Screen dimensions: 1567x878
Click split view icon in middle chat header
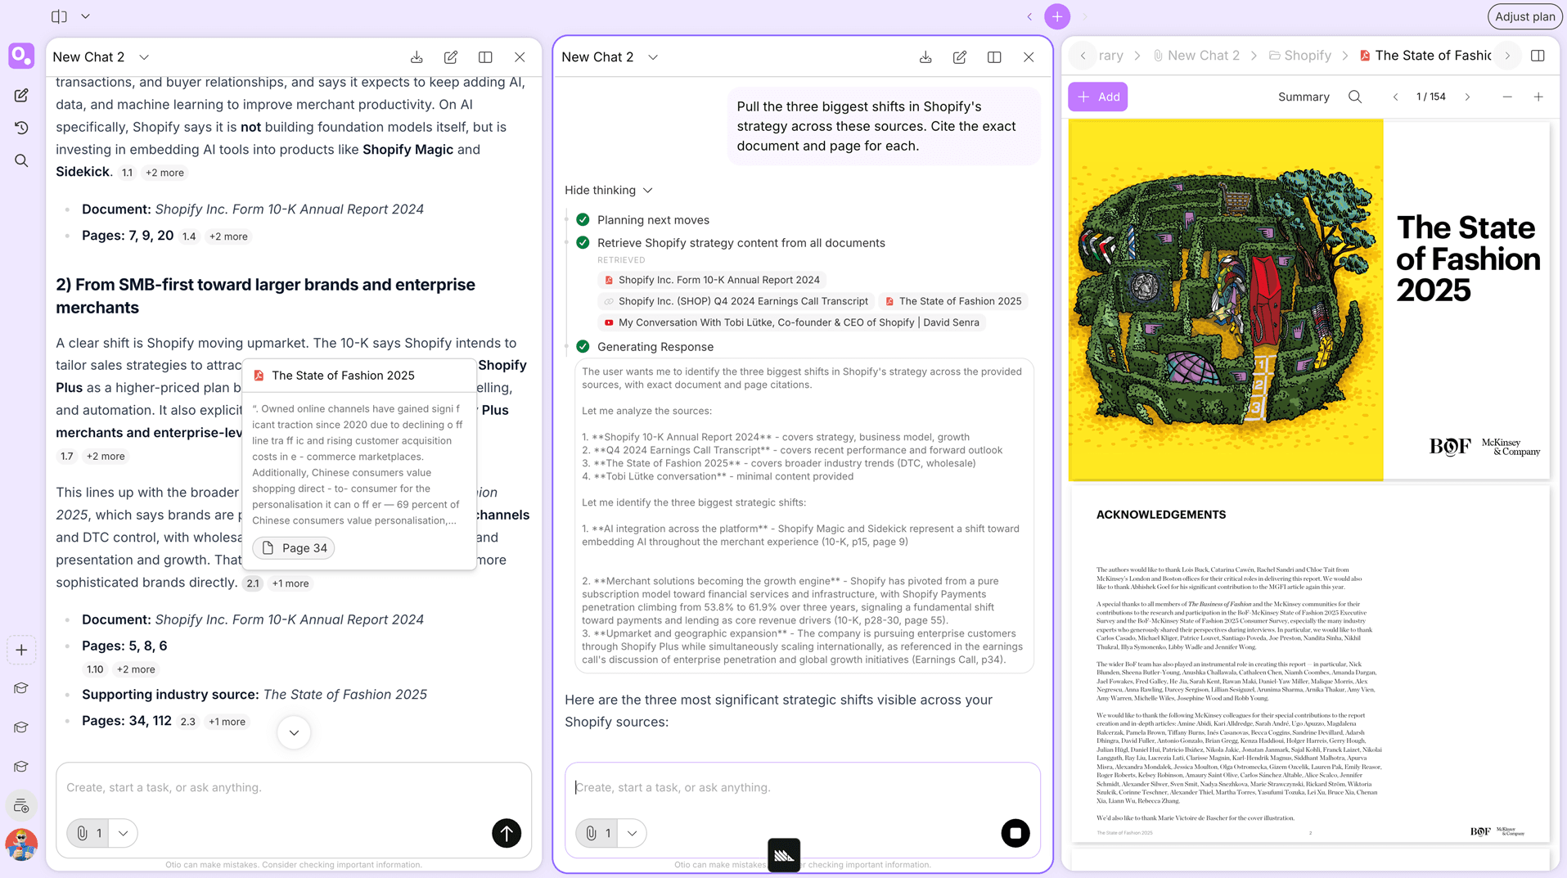(994, 57)
